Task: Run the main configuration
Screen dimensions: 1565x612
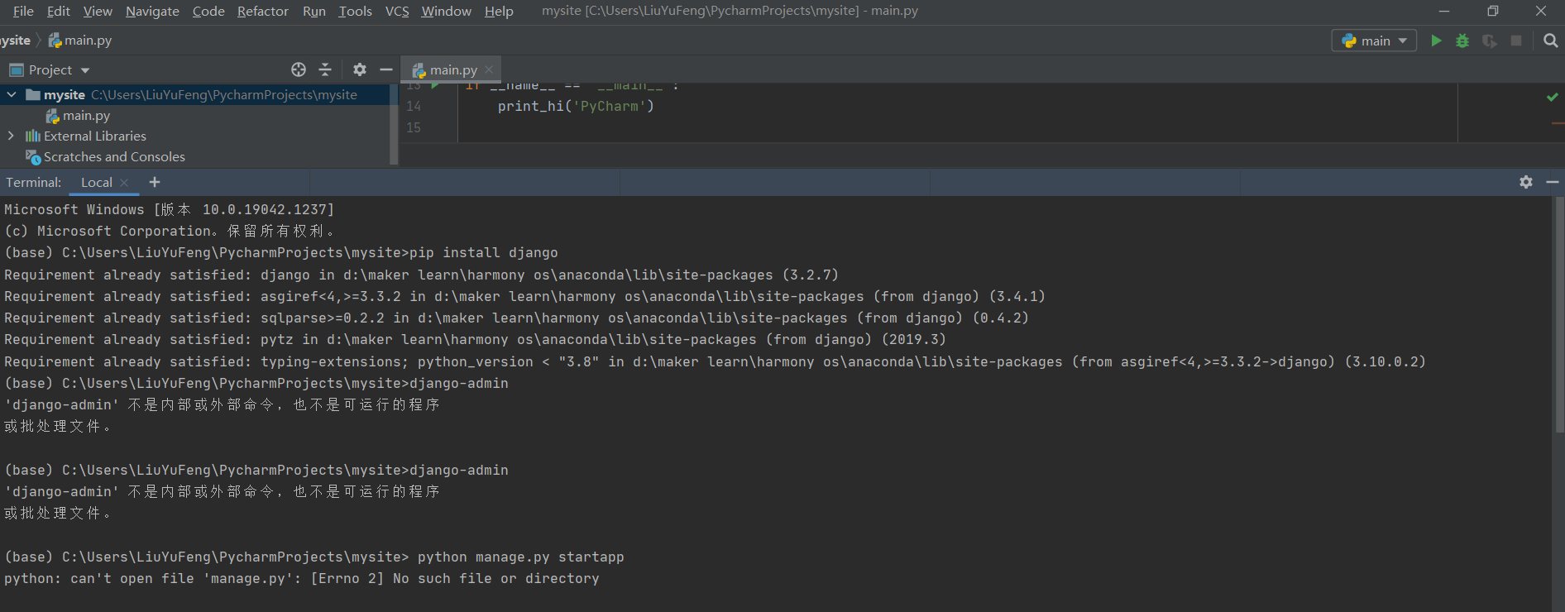Action: pos(1436,41)
